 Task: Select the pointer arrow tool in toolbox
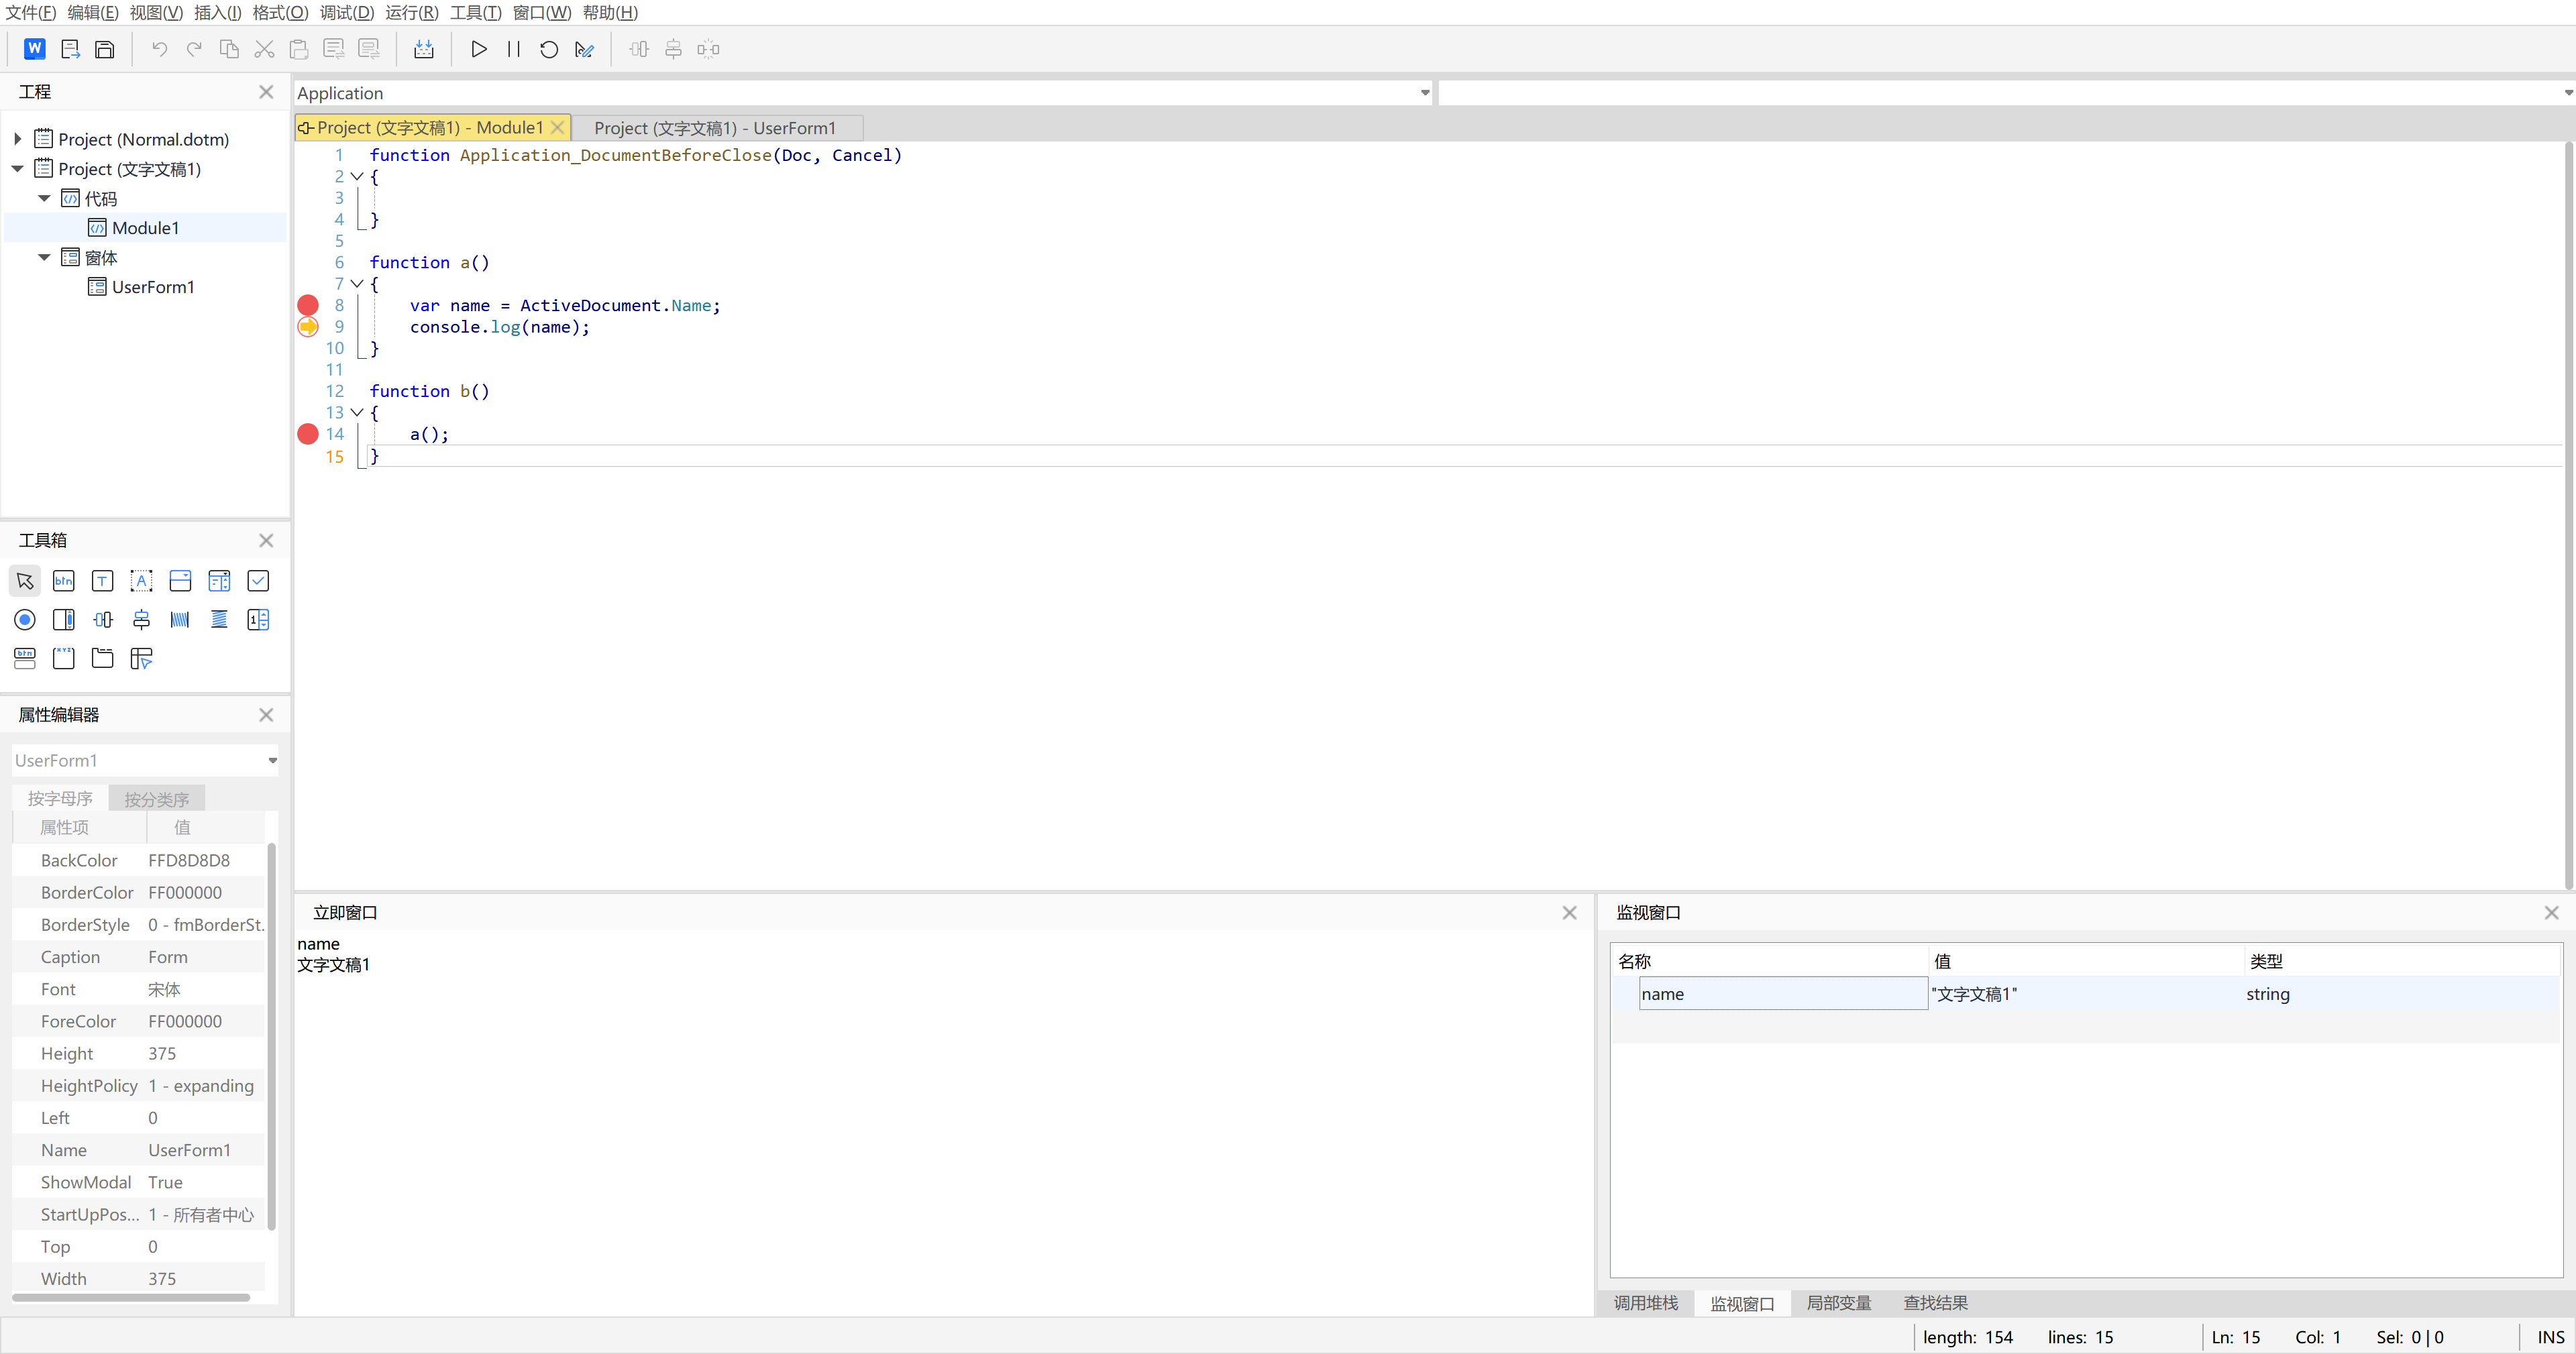(25, 581)
